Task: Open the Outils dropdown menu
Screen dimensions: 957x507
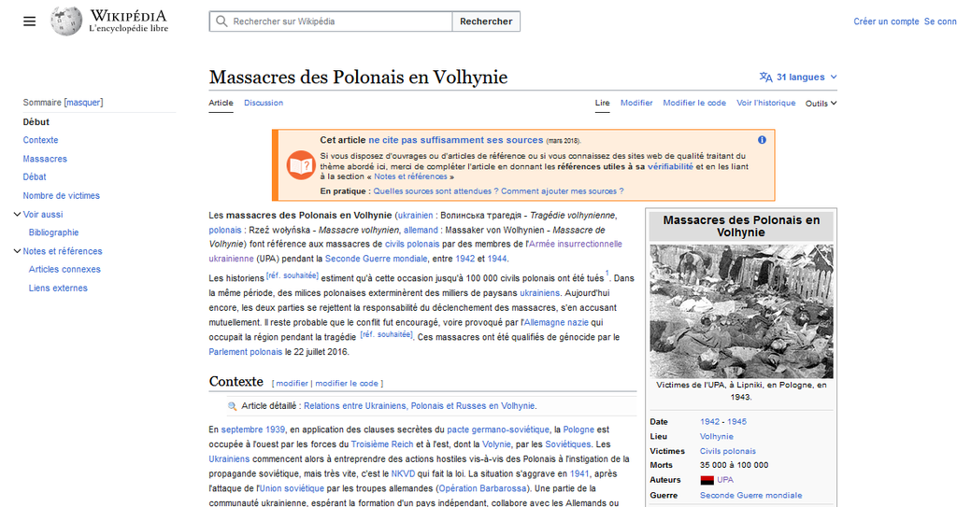Action: click(x=821, y=104)
